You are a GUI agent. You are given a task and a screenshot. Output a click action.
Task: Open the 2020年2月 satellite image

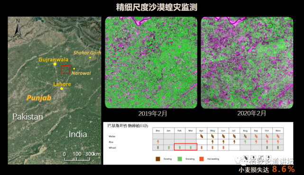pos(247,63)
